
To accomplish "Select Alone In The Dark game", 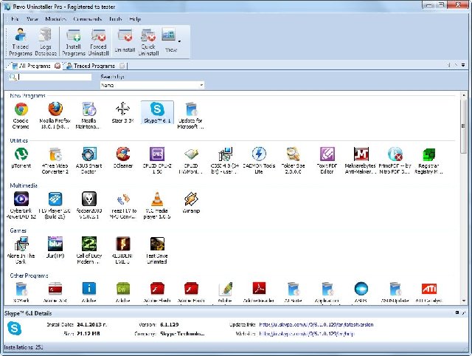I will (21, 250).
